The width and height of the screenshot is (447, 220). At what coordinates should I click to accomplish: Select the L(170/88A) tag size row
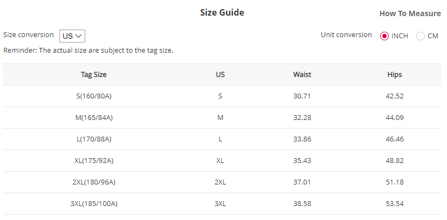click(x=98, y=139)
